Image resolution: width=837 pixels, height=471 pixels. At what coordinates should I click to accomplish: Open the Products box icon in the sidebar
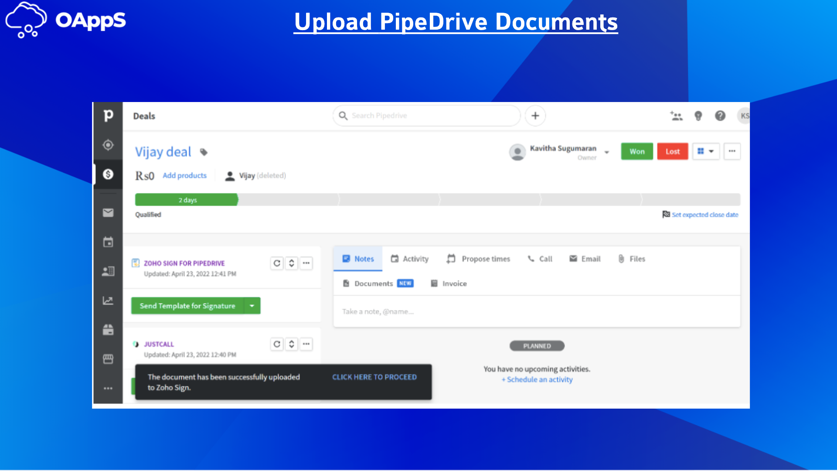coord(108,330)
